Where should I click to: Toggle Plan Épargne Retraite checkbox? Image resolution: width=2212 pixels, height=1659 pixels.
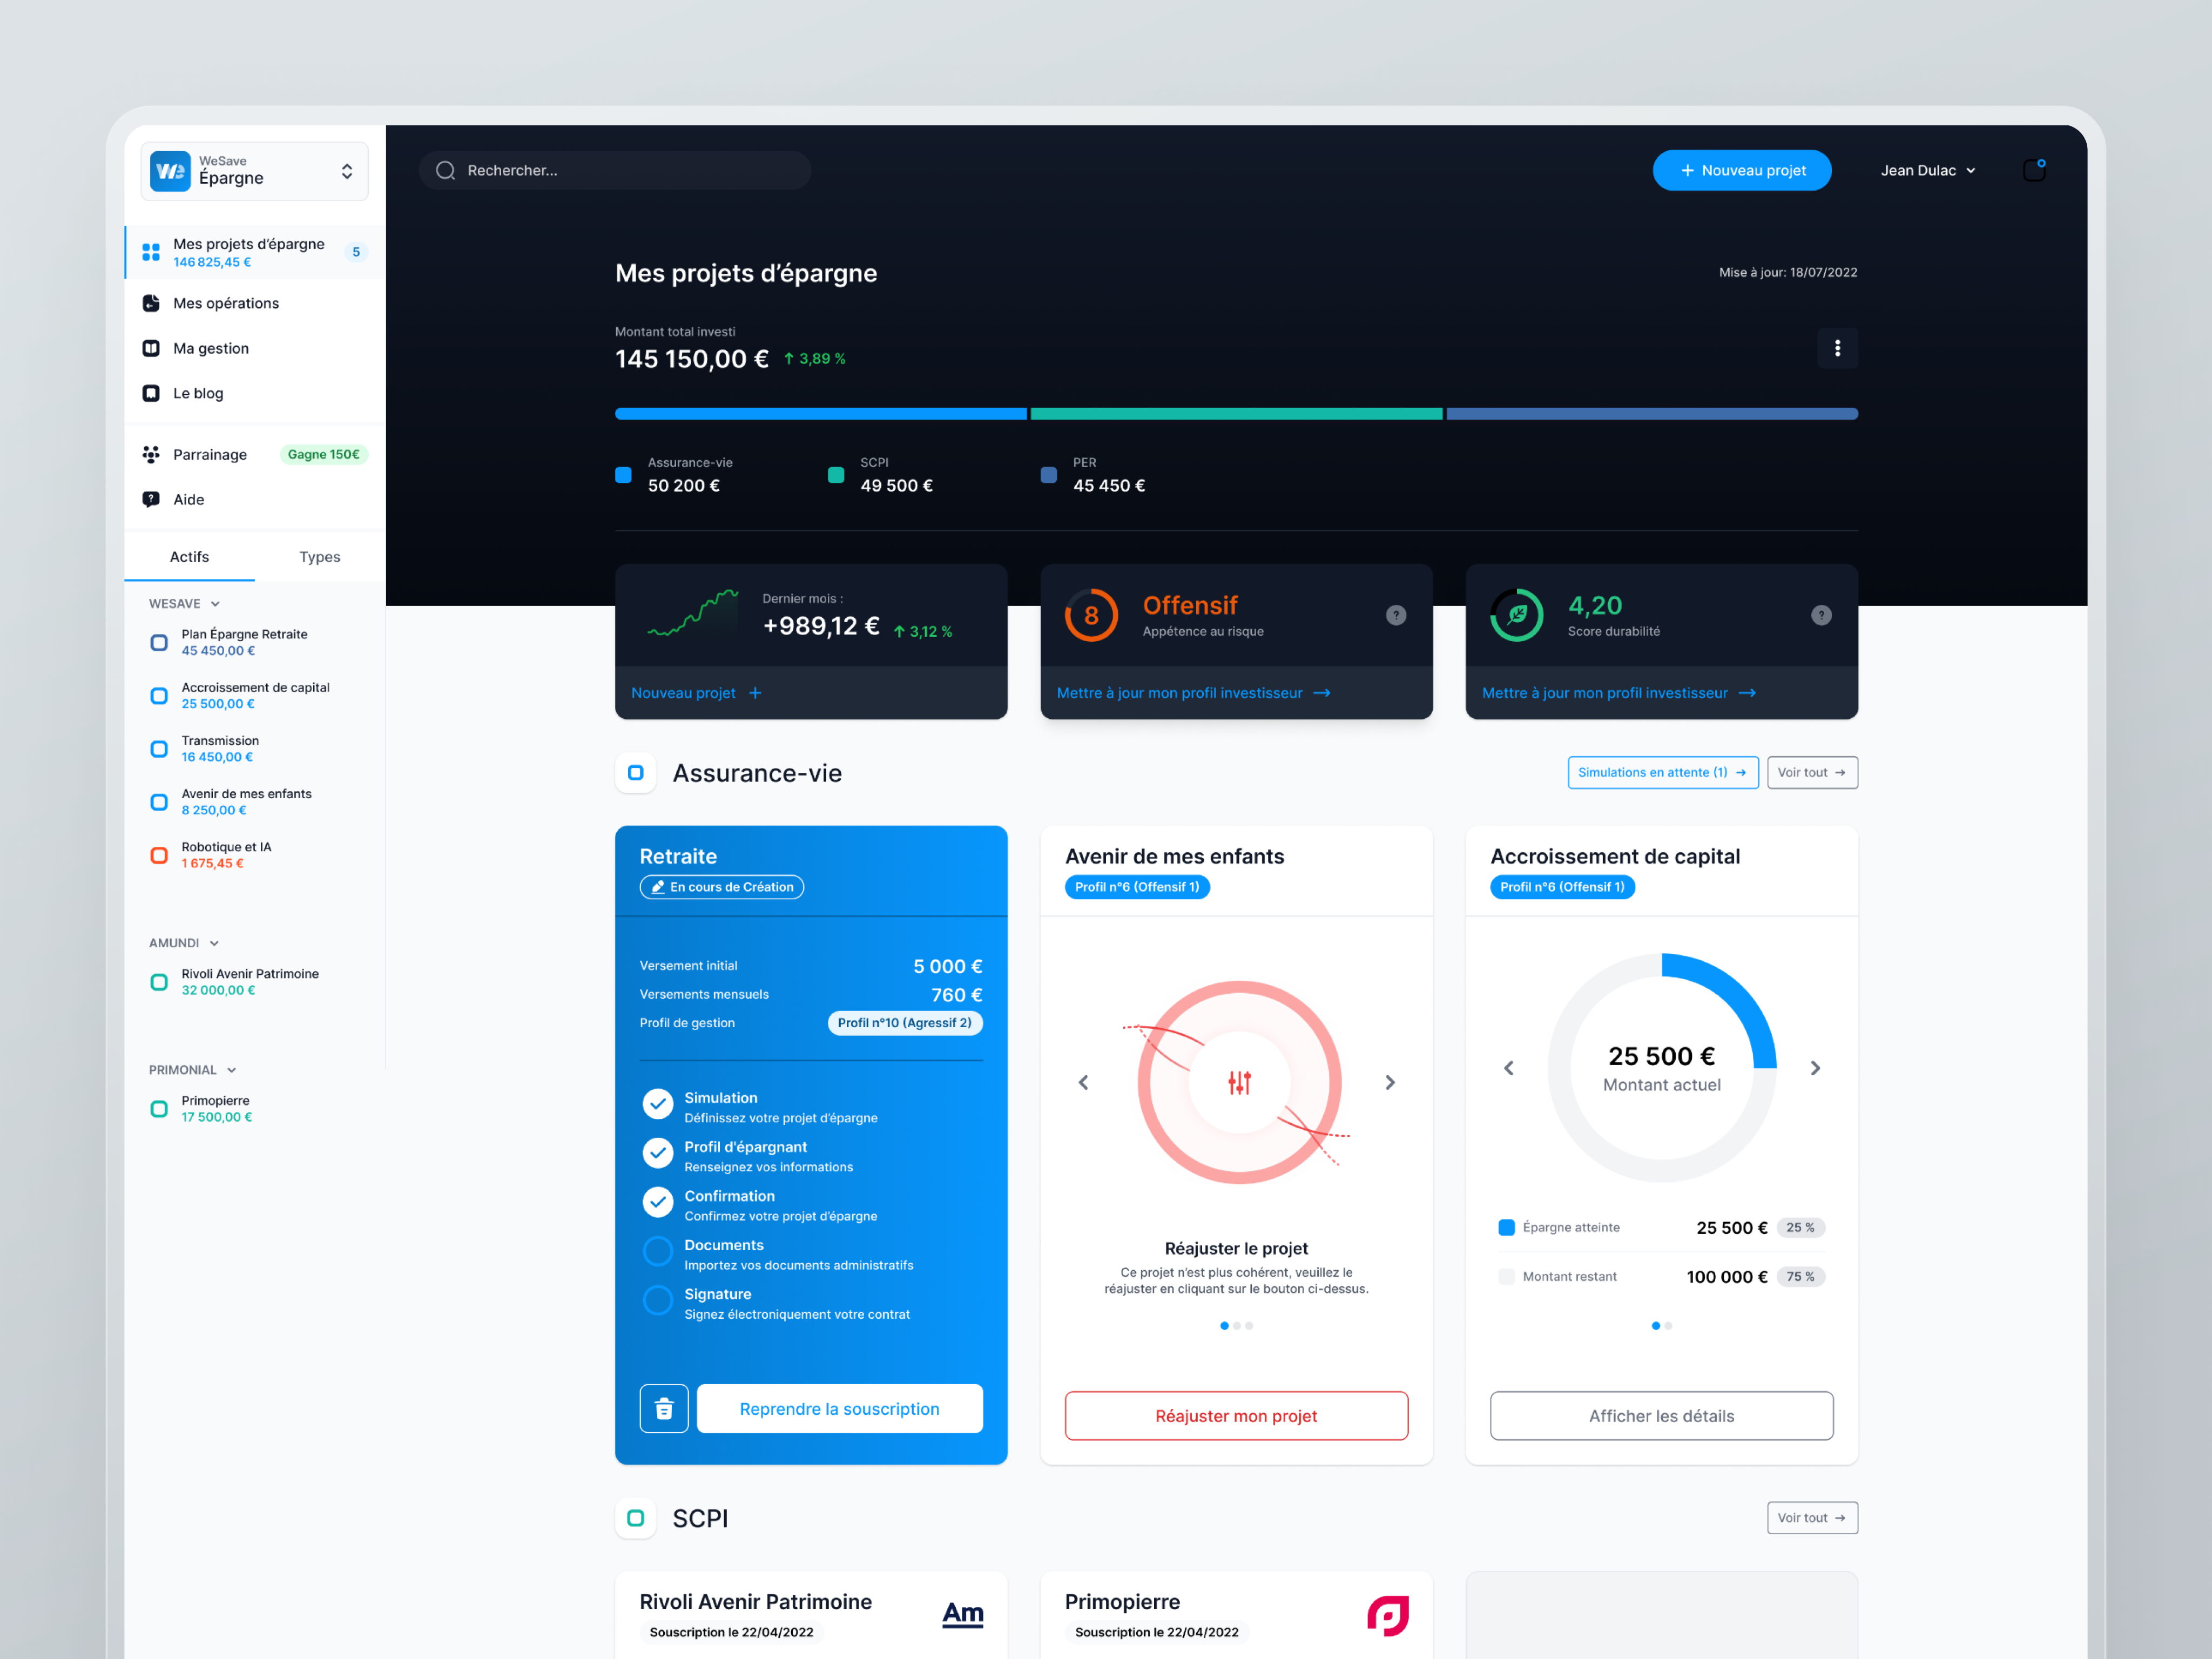click(159, 642)
